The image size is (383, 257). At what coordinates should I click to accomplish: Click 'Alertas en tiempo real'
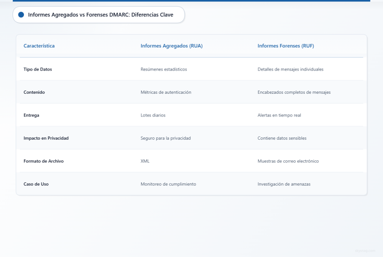click(279, 115)
